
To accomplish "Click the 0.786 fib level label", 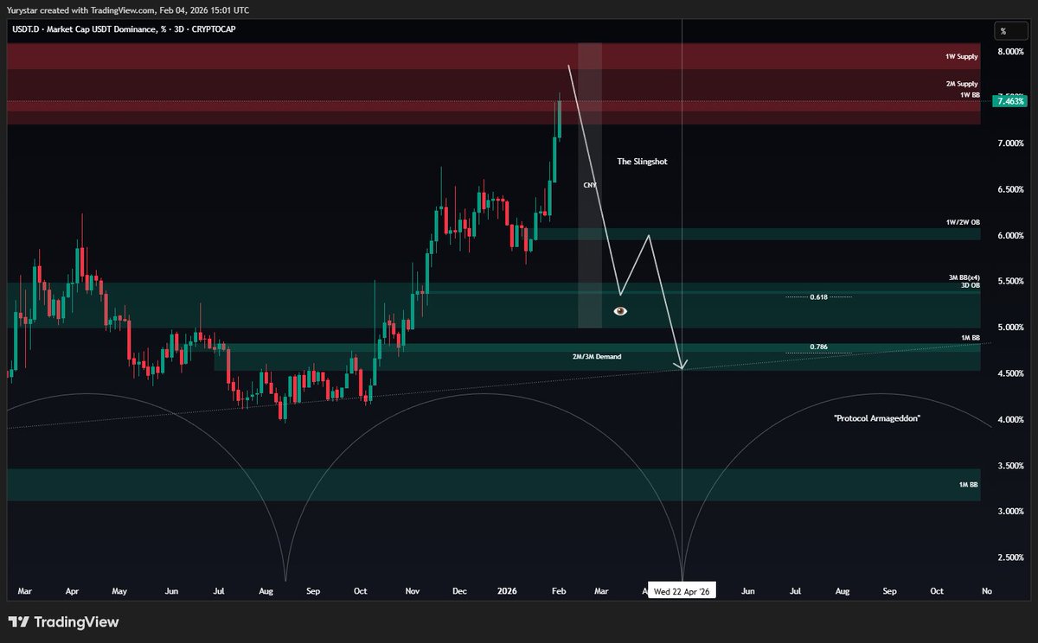I will tap(819, 347).
